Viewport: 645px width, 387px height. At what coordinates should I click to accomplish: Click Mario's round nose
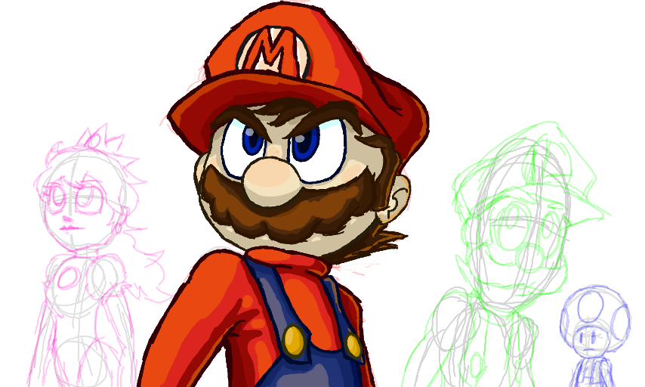(273, 181)
